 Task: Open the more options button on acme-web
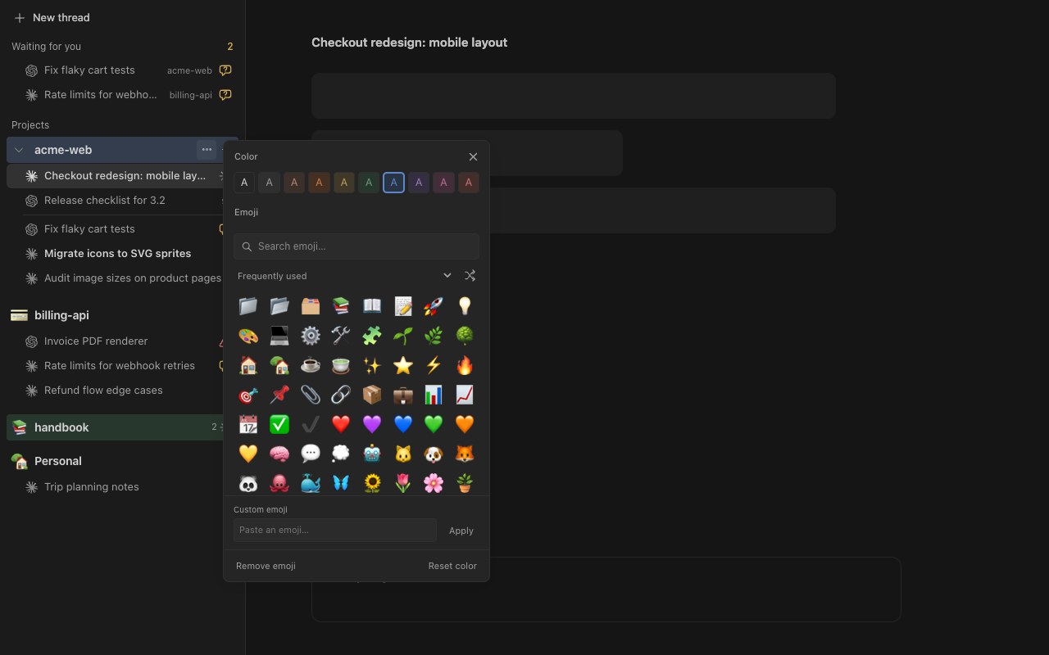click(x=207, y=150)
